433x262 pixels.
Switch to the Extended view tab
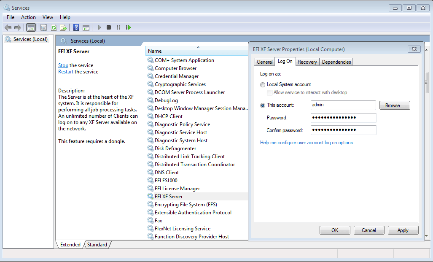pyautogui.click(x=70, y=245)
